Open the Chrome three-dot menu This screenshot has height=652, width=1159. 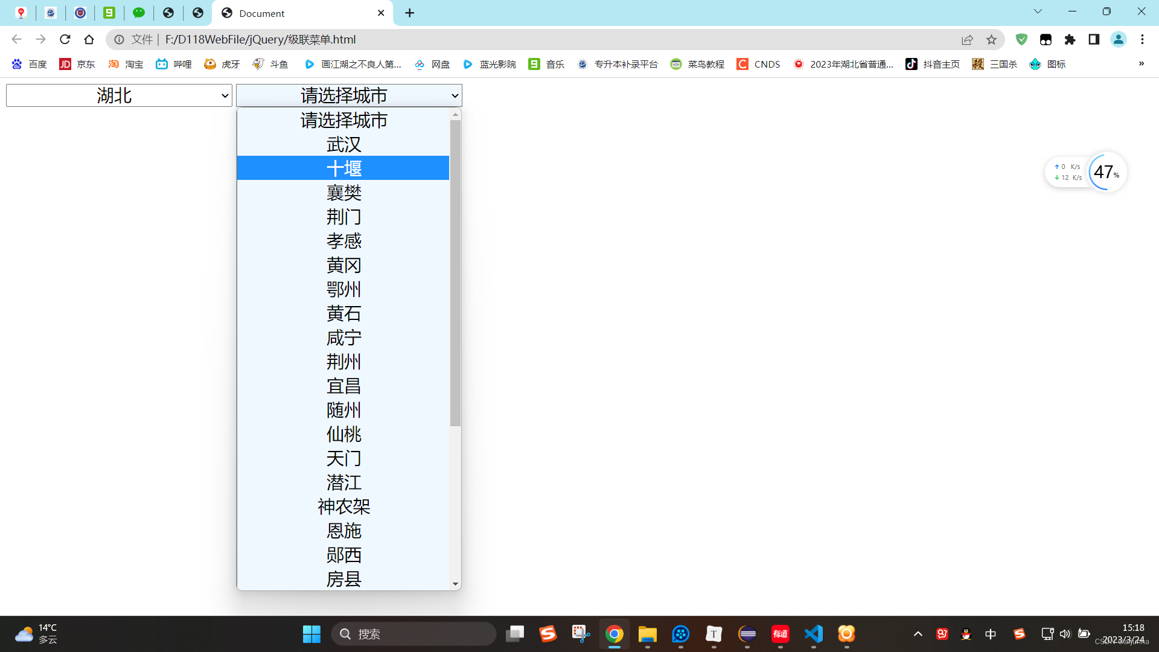[x=1142, y=39]
